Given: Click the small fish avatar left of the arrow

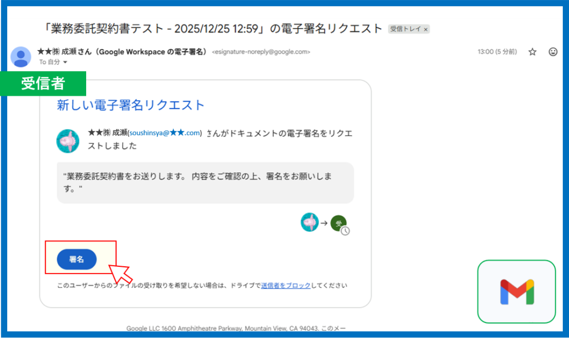Looking at the screenshot, I should pos(310,222).
